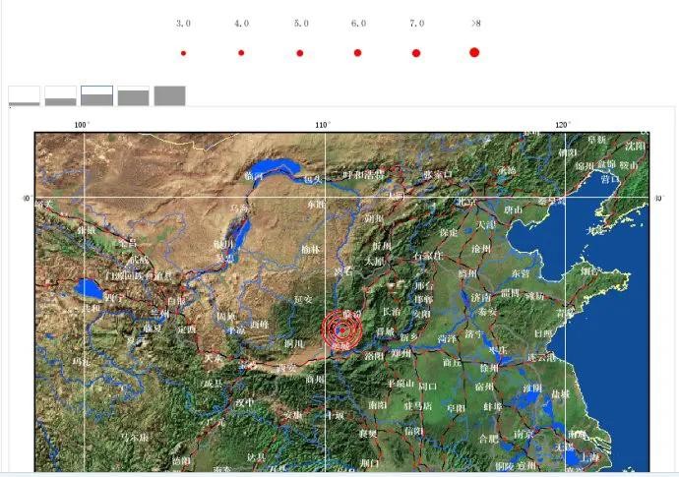Click the ">8" magnitude legend label
679x477 pixels.
tap(475, 23)
